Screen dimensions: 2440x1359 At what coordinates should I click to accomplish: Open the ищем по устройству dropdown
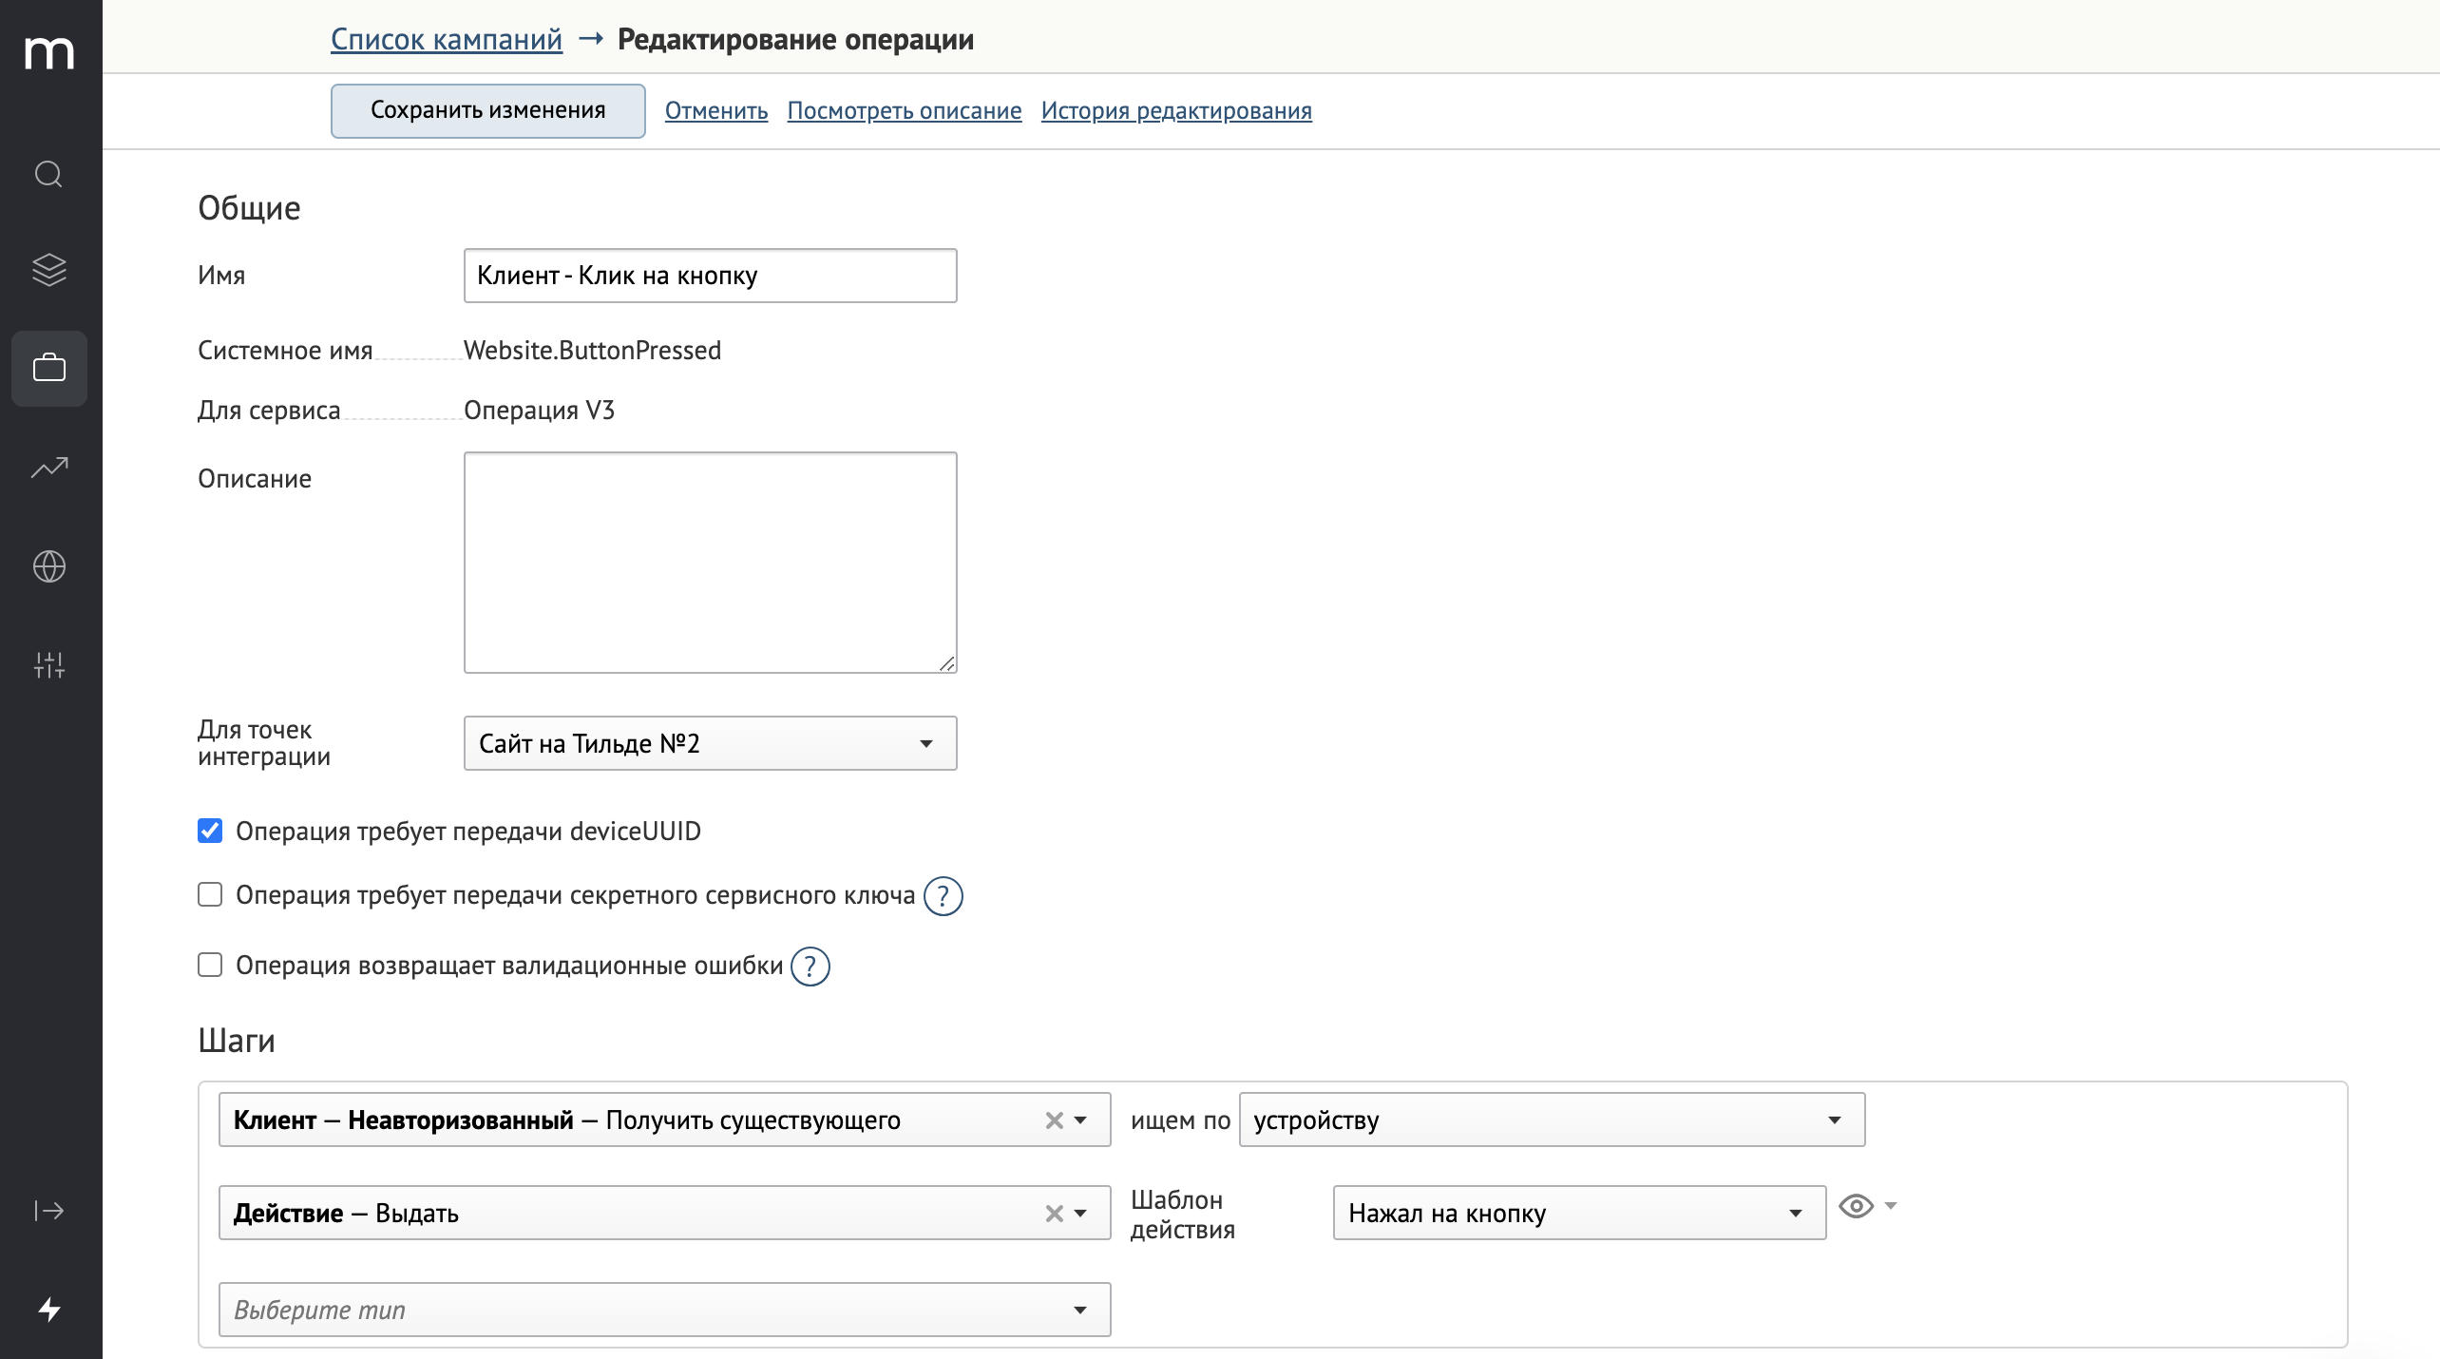[1552, 1120]
